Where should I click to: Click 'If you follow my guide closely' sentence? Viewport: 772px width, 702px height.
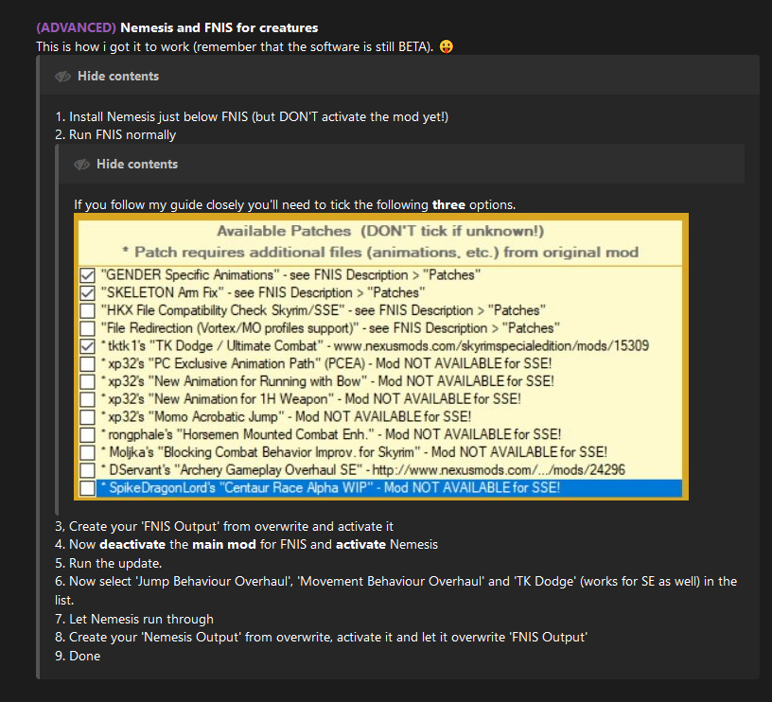295,204
